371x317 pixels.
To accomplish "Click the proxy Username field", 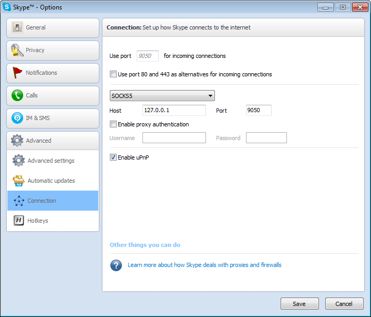I will tap(174, 138).
